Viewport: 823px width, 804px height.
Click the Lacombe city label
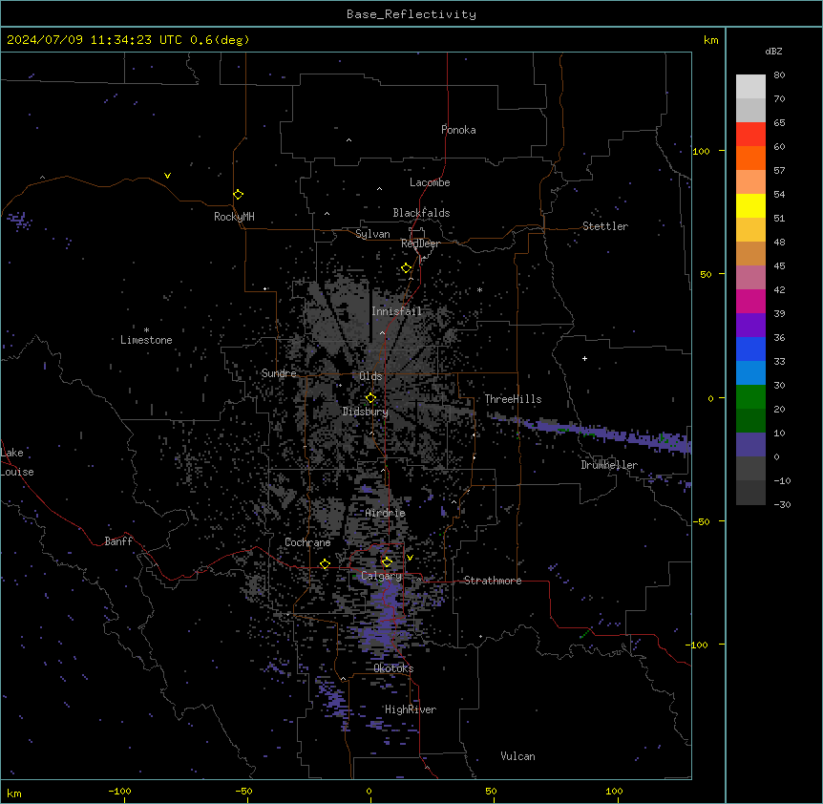(x=430, y=182)
